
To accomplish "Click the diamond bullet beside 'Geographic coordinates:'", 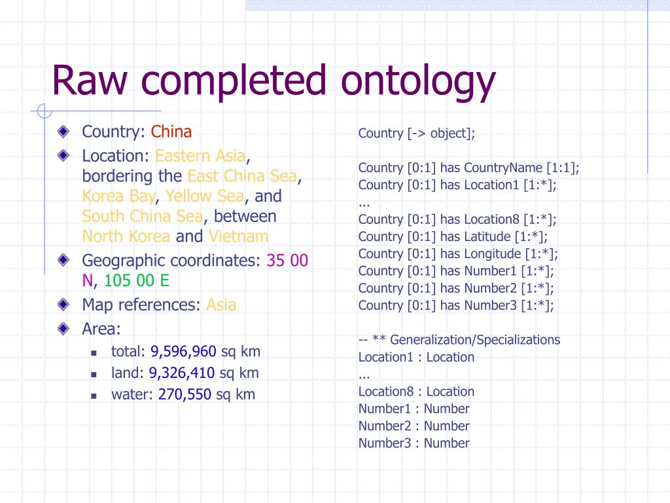I will [x=63, y=260].
